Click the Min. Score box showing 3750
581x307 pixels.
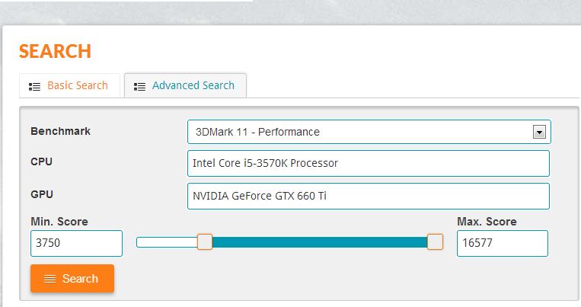76,244
